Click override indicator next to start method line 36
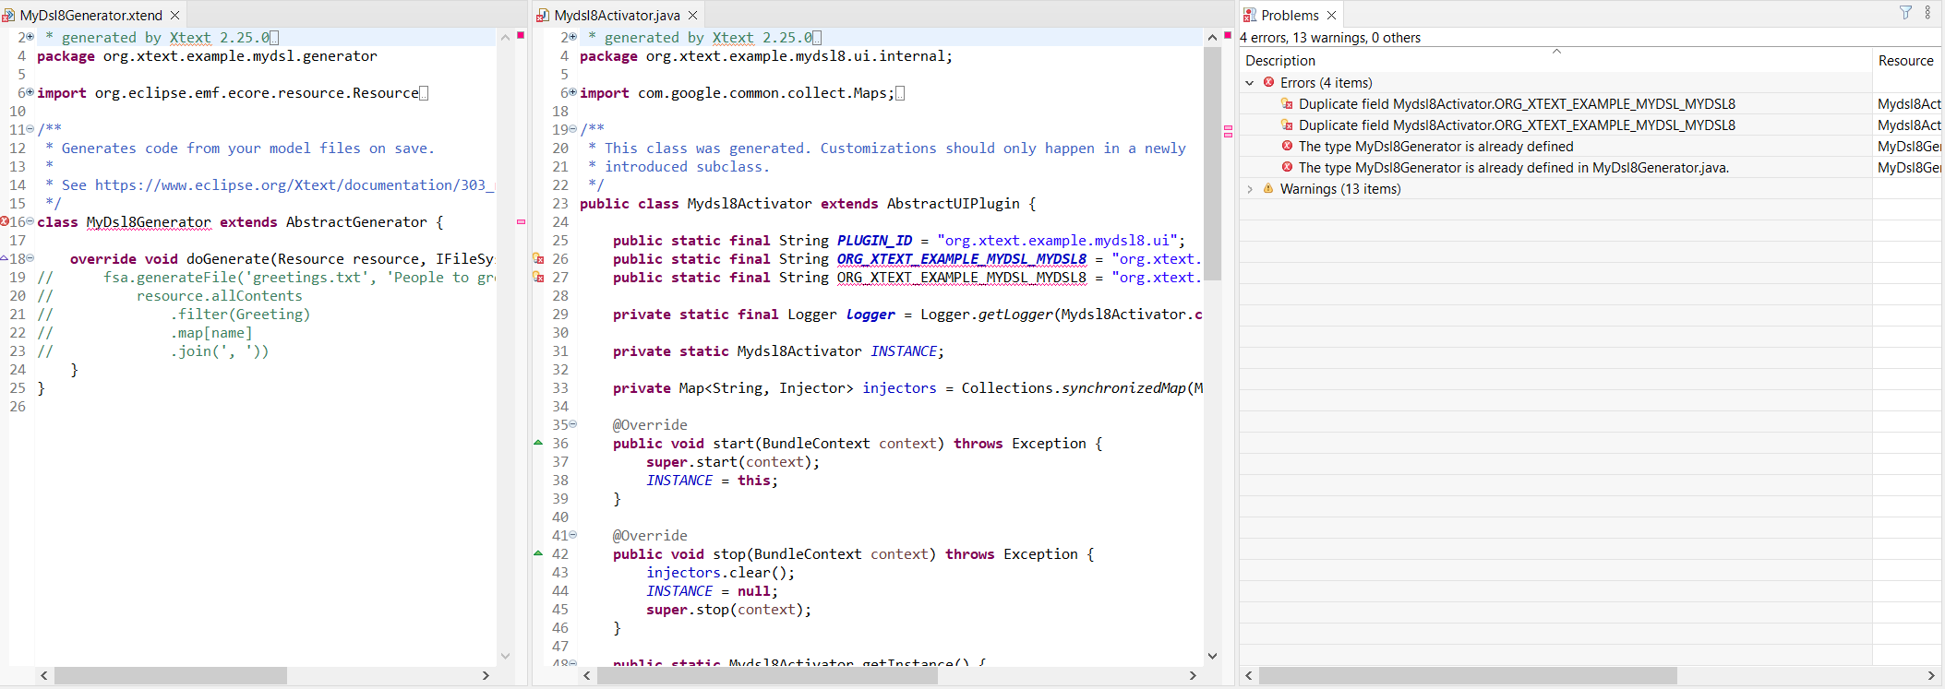Viewport: 1945px width, 689px height. click(538, 443)
